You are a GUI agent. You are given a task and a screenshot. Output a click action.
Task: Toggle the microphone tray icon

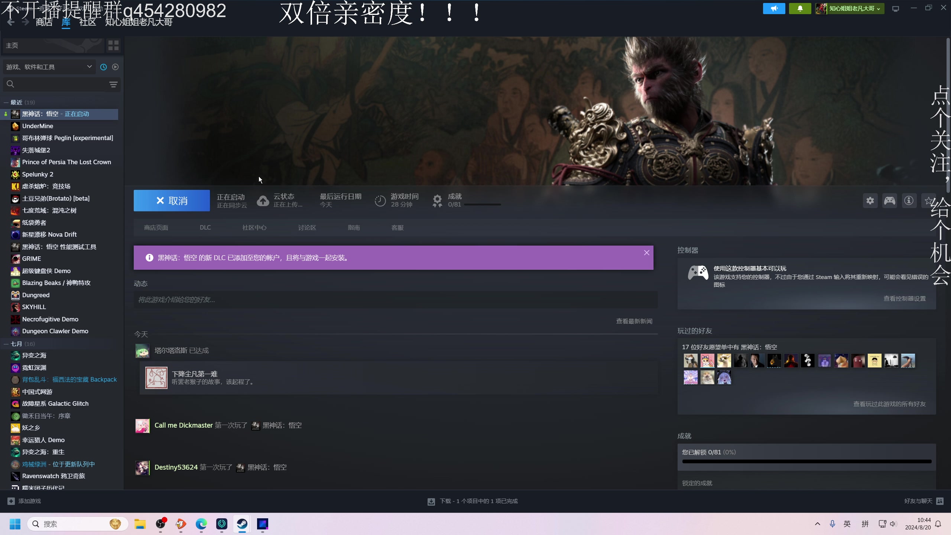[832, 524]
